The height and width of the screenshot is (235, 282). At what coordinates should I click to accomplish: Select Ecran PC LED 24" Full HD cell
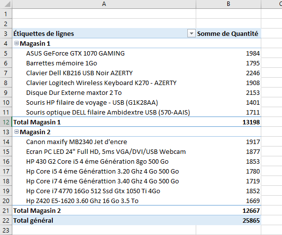(104, 151)
